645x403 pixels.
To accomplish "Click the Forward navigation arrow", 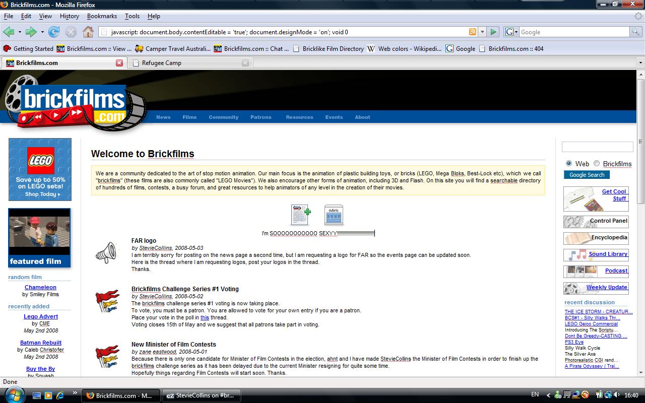I will [31, 32].
